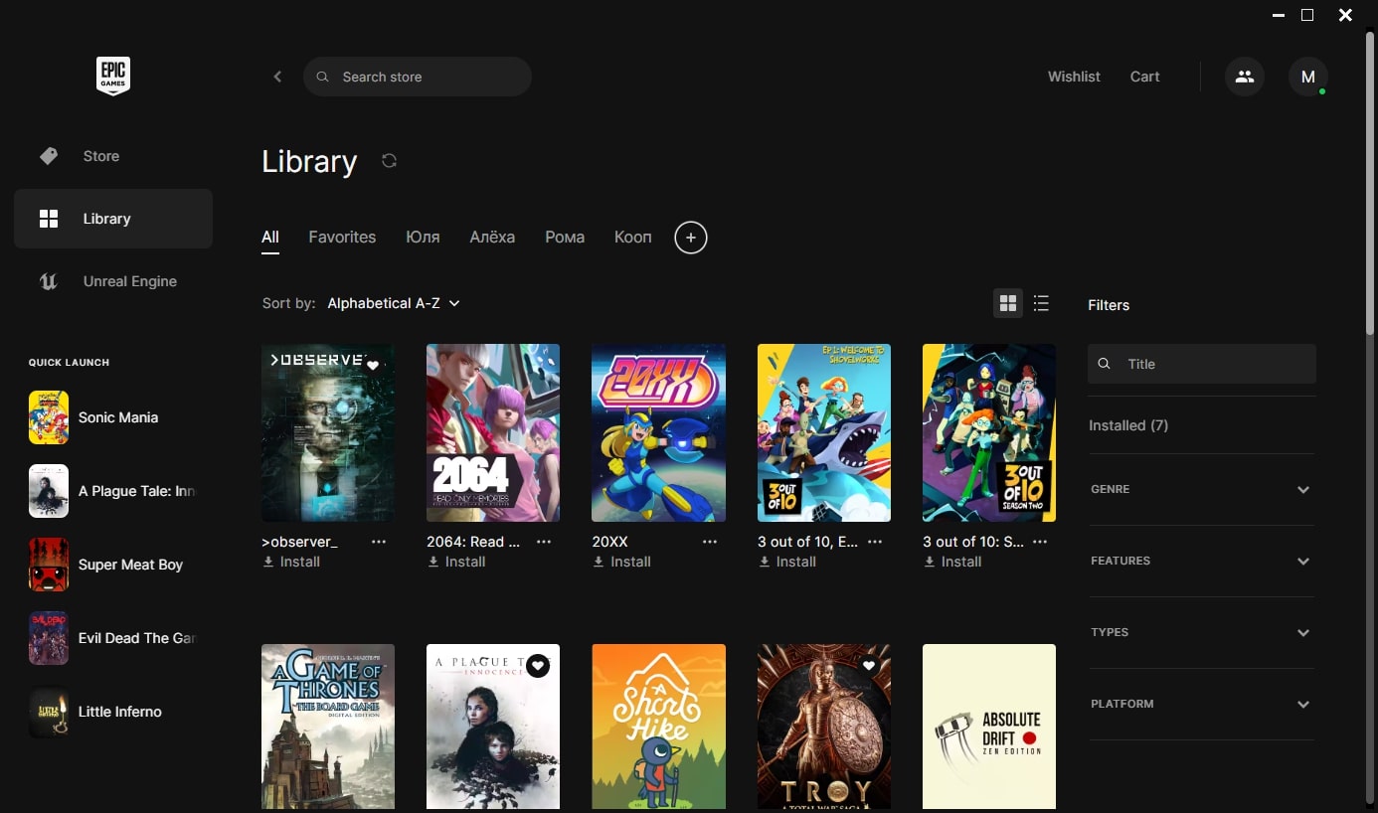Launch Super Meat Boy from Quick Launch
The width and height of the screenshot is (1378, 813).
[x=113, y=565]
